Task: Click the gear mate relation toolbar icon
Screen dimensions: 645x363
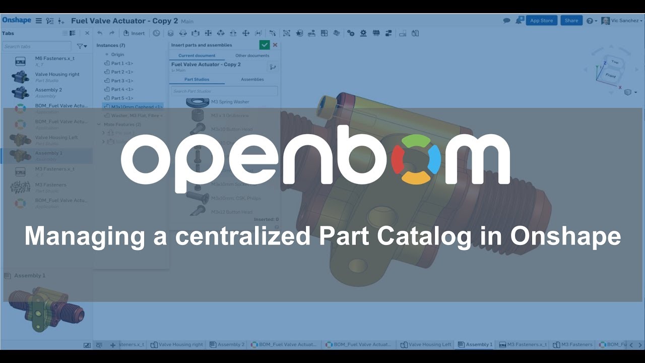Action: (350, 33)
